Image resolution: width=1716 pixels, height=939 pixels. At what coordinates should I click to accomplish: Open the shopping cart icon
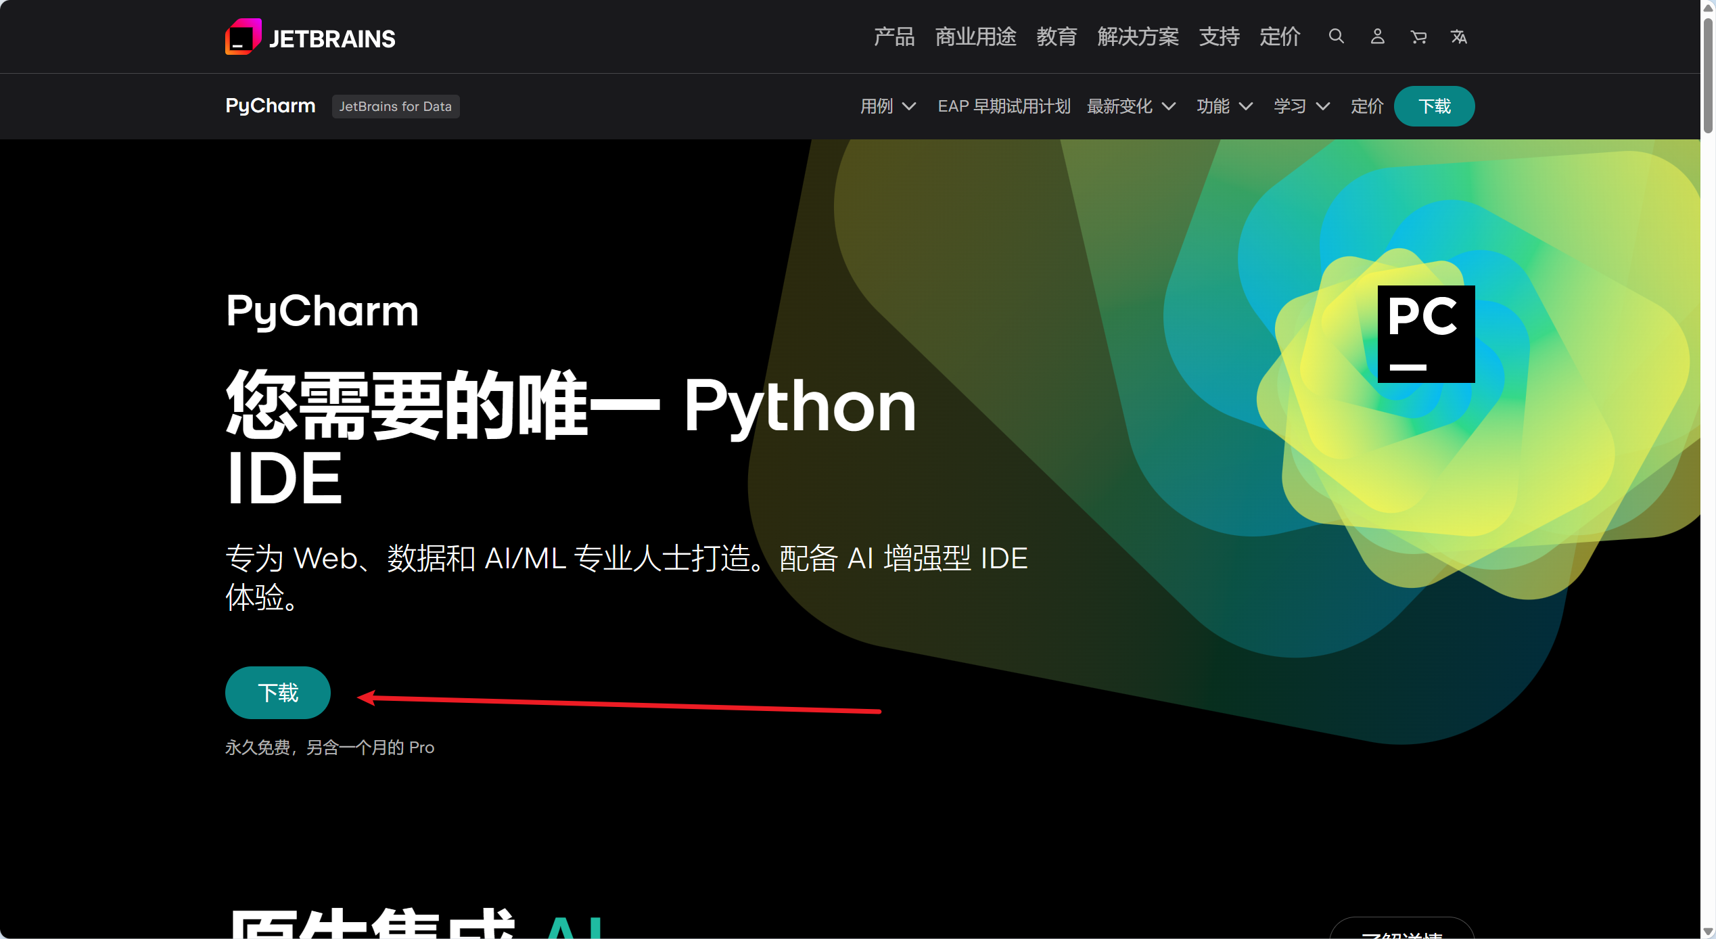(1418, 37)
